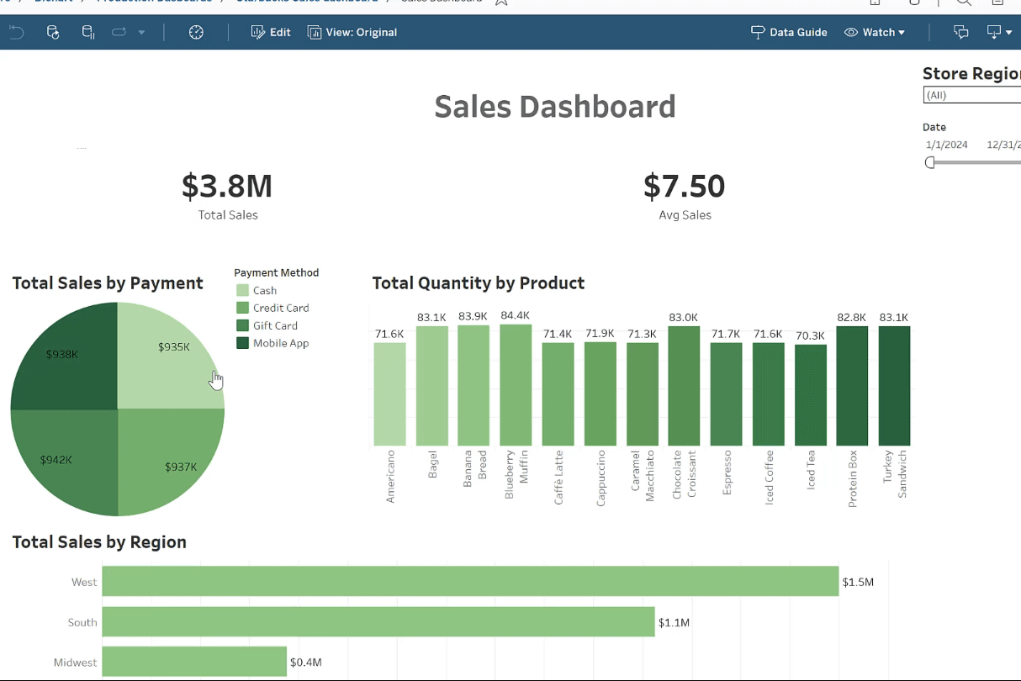Click the 84.4K value label

(x=516, y=316)
